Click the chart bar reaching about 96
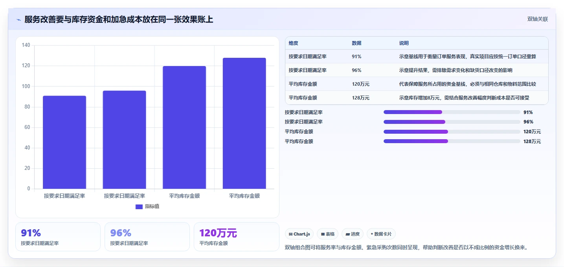This screenshot has height=267, width=564. (x=124, y=140)
